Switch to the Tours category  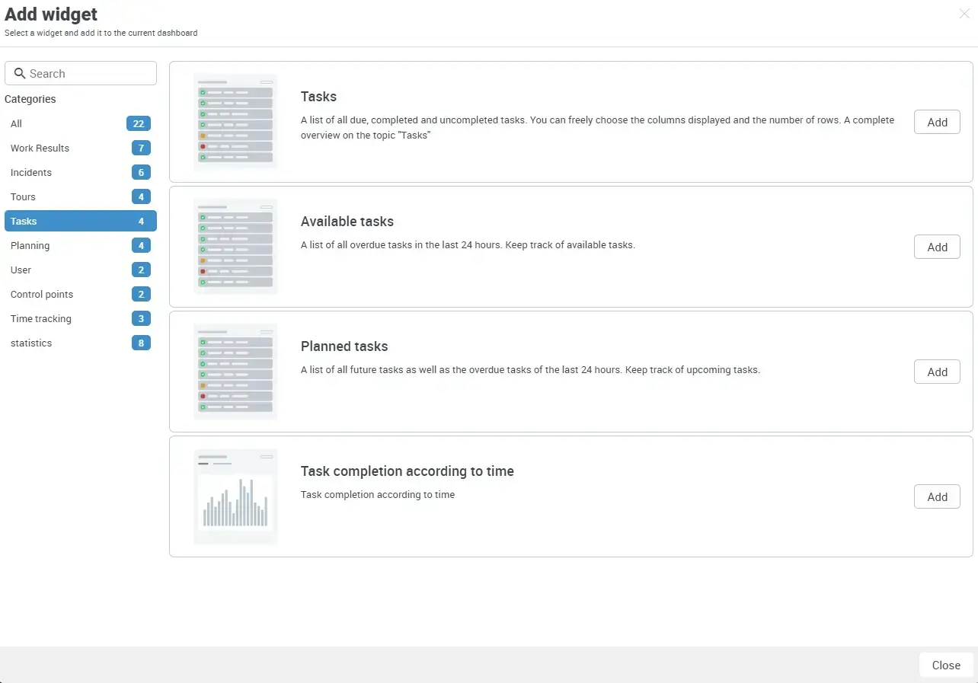[23, 196]
